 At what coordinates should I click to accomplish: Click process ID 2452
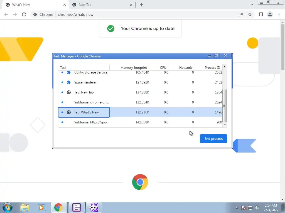coord(218,82)
